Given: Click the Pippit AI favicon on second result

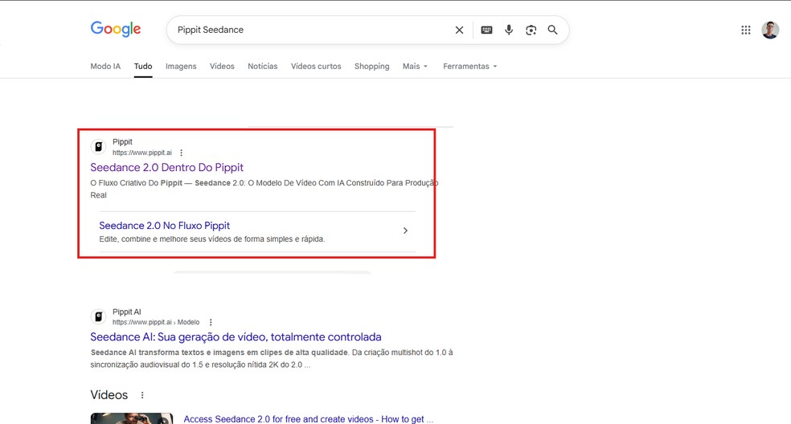Looking at the screenshot, I should (x=98, y=316).
